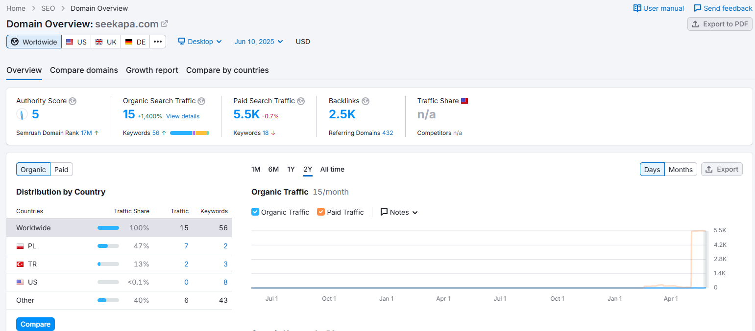Open organic Keywords 56 link

[155, 132]
